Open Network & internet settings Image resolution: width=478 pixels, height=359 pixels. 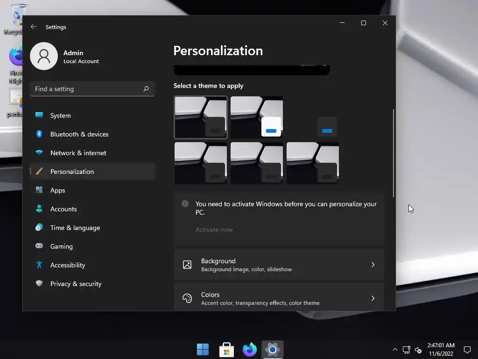tap(92, 153)
